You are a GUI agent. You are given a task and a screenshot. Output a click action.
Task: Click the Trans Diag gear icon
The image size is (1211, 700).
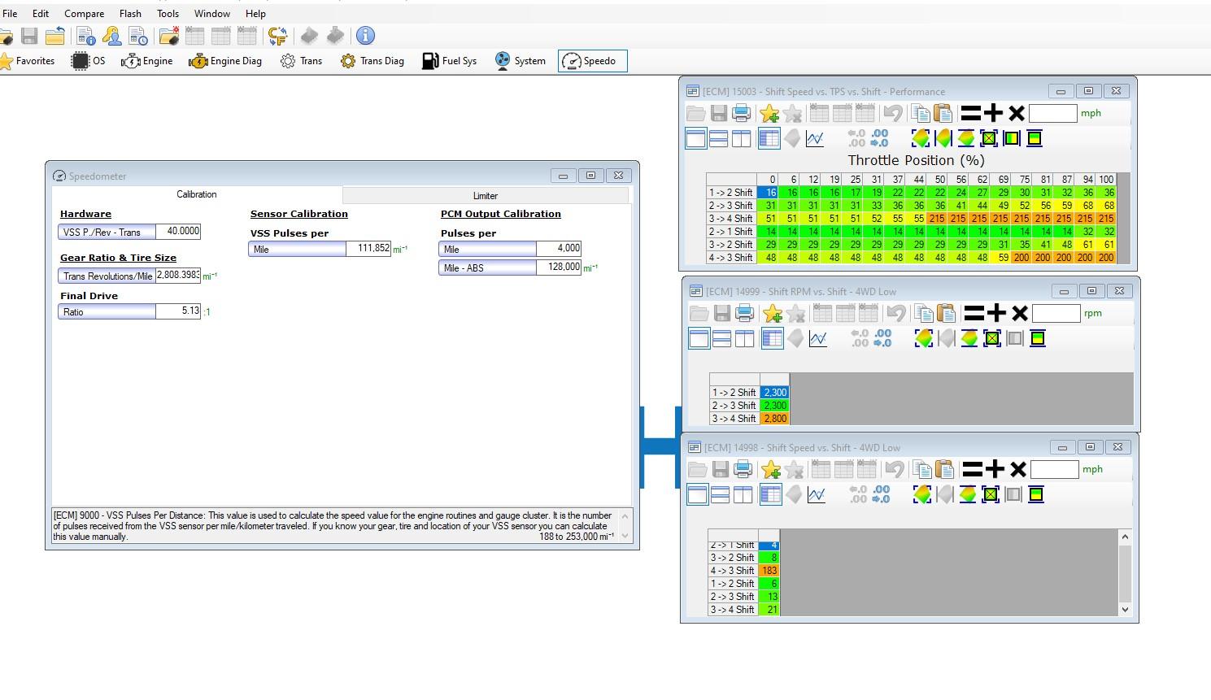tap(348, 61)
